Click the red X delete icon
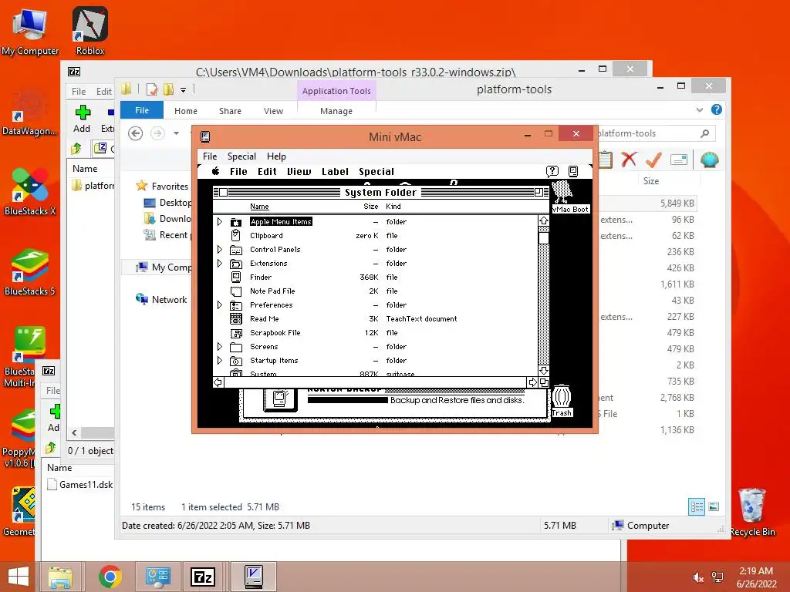 [629, 160]
